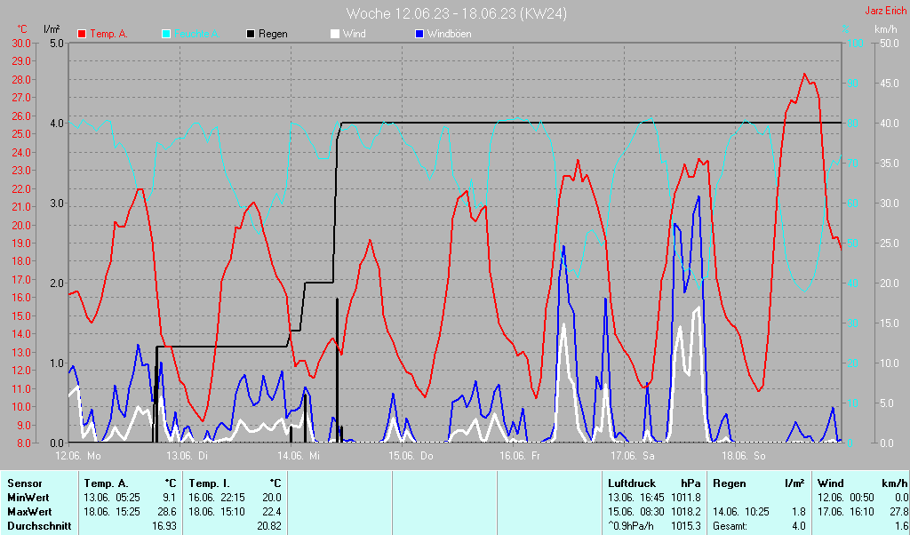Image resolution: width=910 pixels, height=535 pixels.
Task: Click the '14.06. Mi' date axis label
Action: point(299,456)
